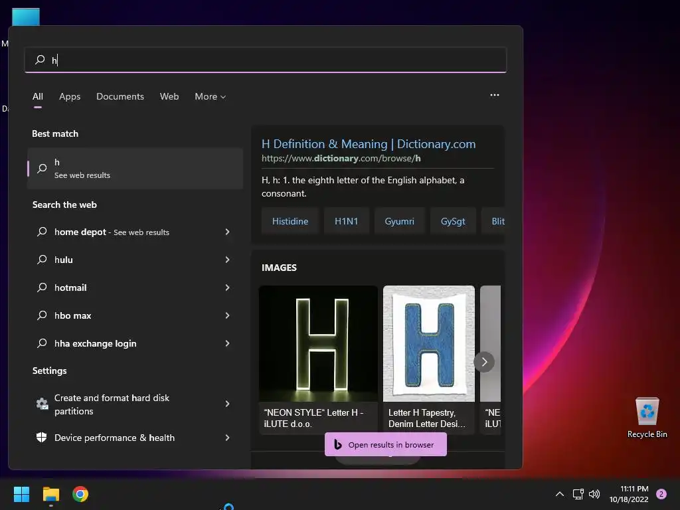Choose the 'hbo max' web suggestion
The width and height of the screenshot is (680, 510).
[x=135, y=315]
